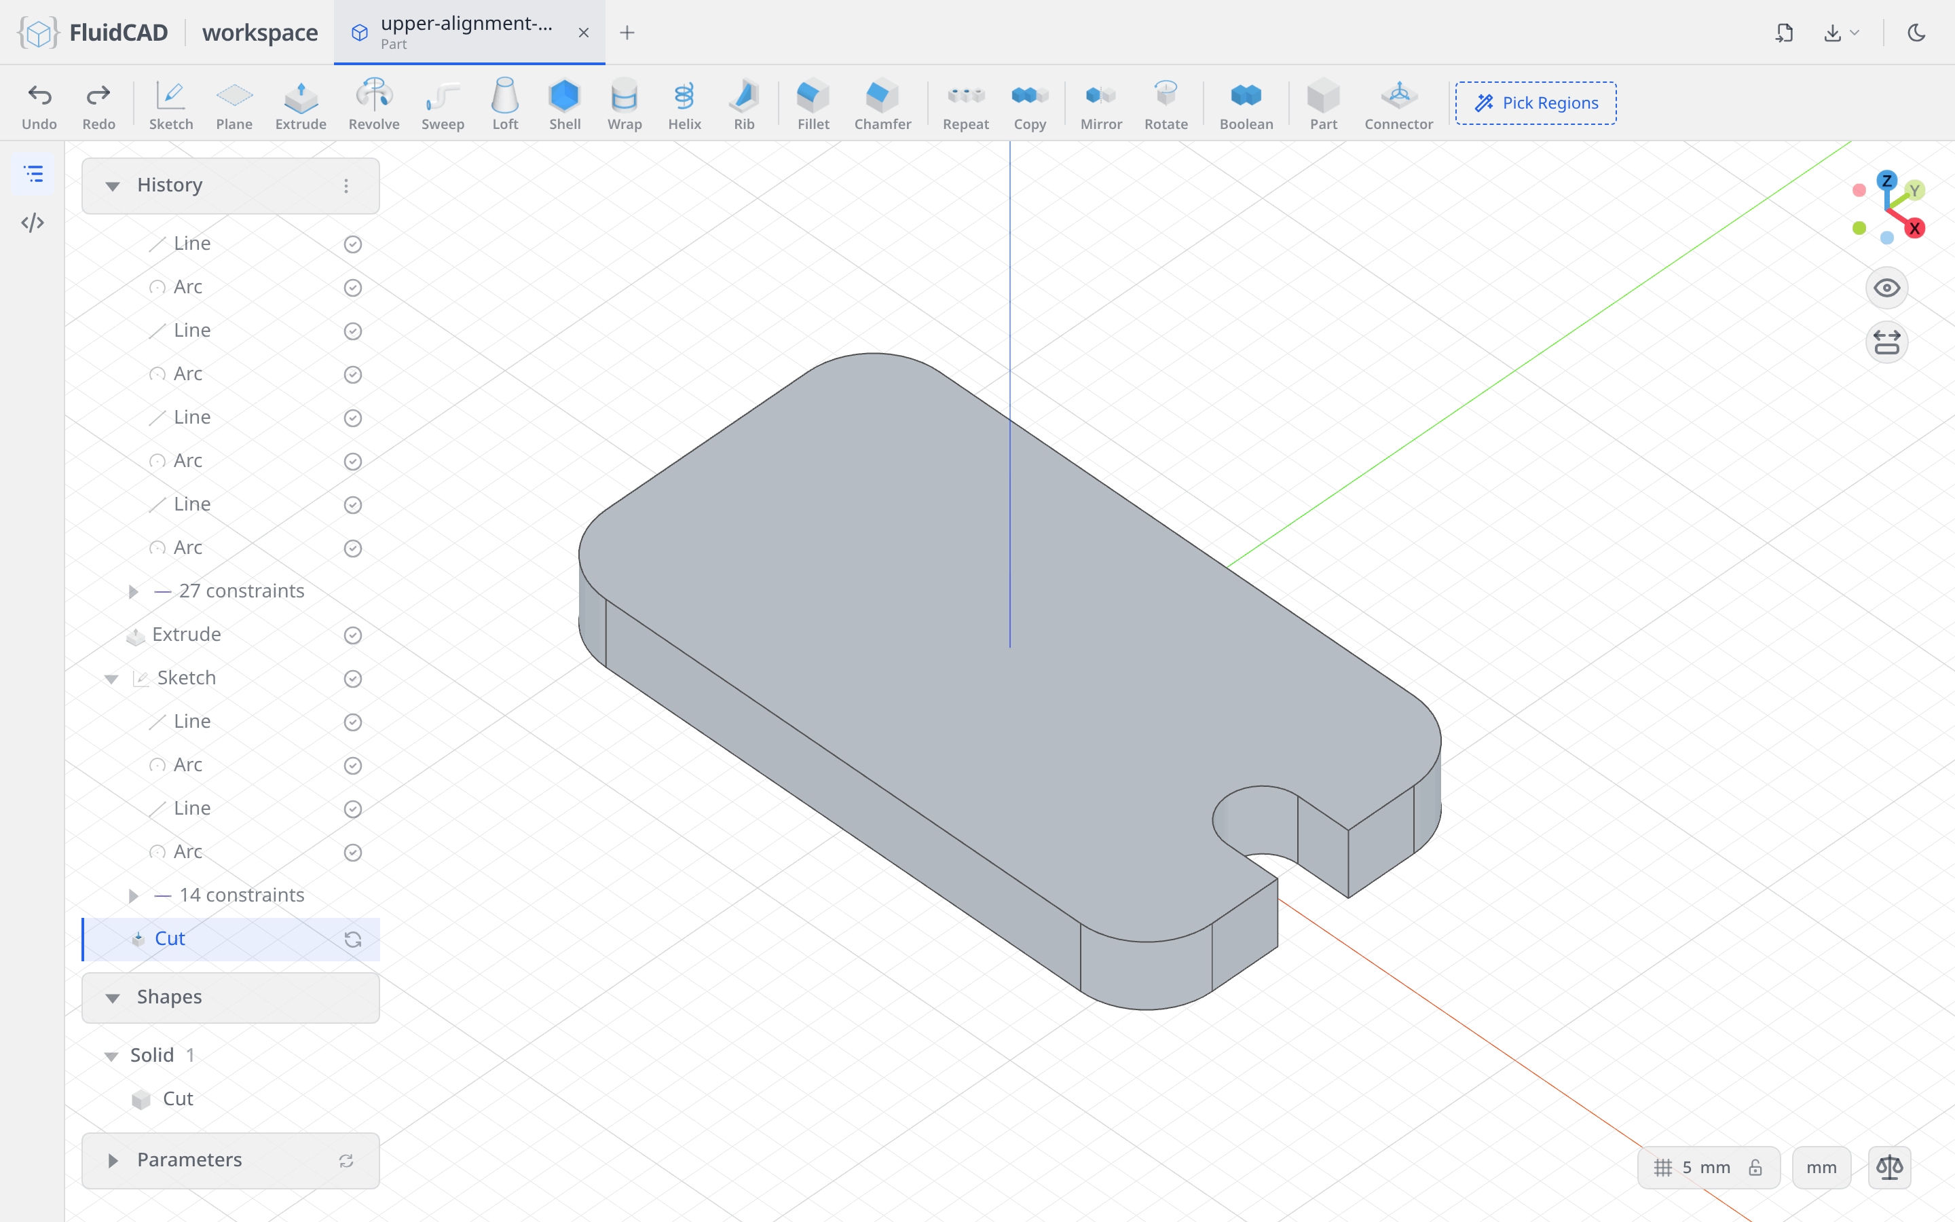This screenshot has width=1955, height=1222.
Task: Select the Revolve tool
Action: click(x=373, y=105)
